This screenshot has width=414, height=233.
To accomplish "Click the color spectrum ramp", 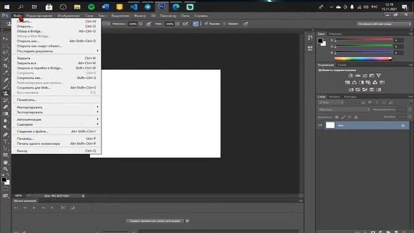I will 363,59.
